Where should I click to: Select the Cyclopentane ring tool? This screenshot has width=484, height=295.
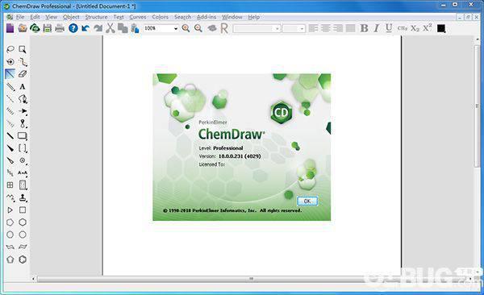(10, 222)
